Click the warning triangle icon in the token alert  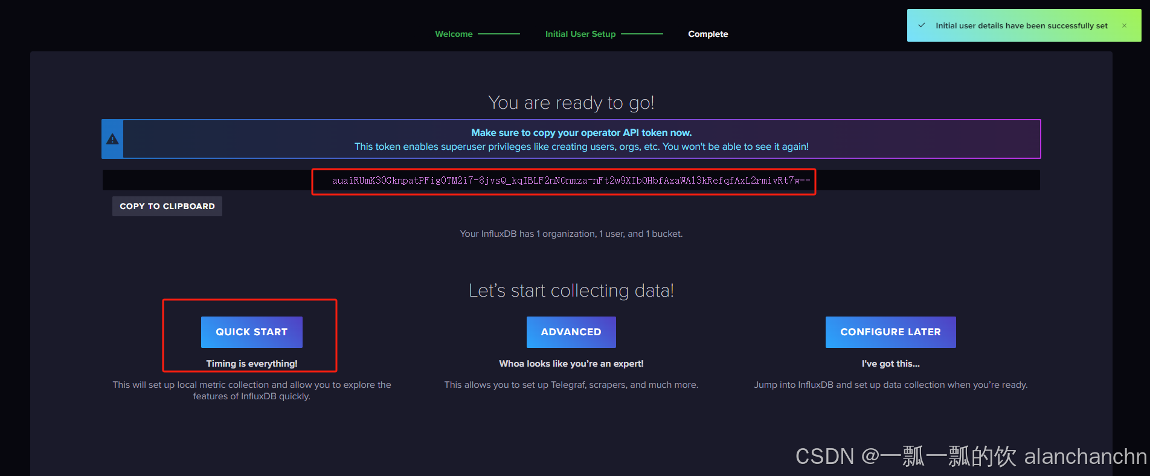[112, 139]
